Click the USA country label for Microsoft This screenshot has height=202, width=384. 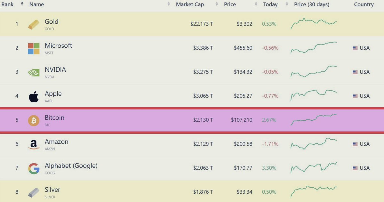364,48
